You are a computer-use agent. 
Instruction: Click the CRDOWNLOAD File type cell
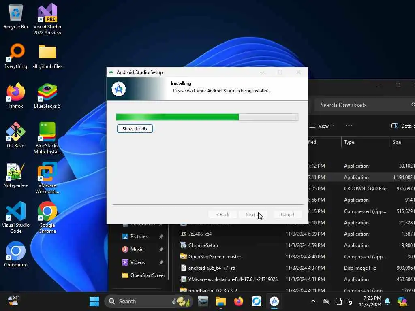coord(365,189)
